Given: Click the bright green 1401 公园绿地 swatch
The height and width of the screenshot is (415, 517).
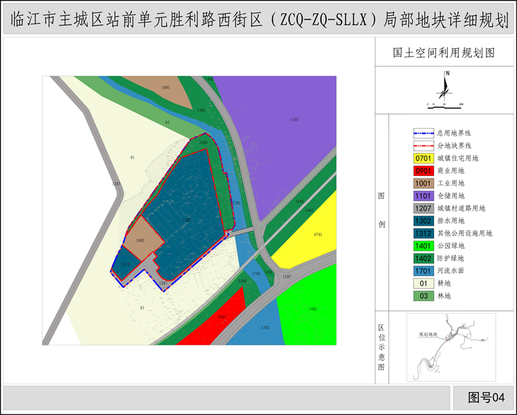Looking at the screenshot, I should tap(422, 245).
